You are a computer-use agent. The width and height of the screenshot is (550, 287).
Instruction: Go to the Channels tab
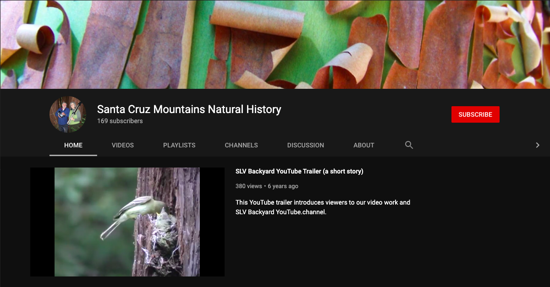tap(242, 145)
